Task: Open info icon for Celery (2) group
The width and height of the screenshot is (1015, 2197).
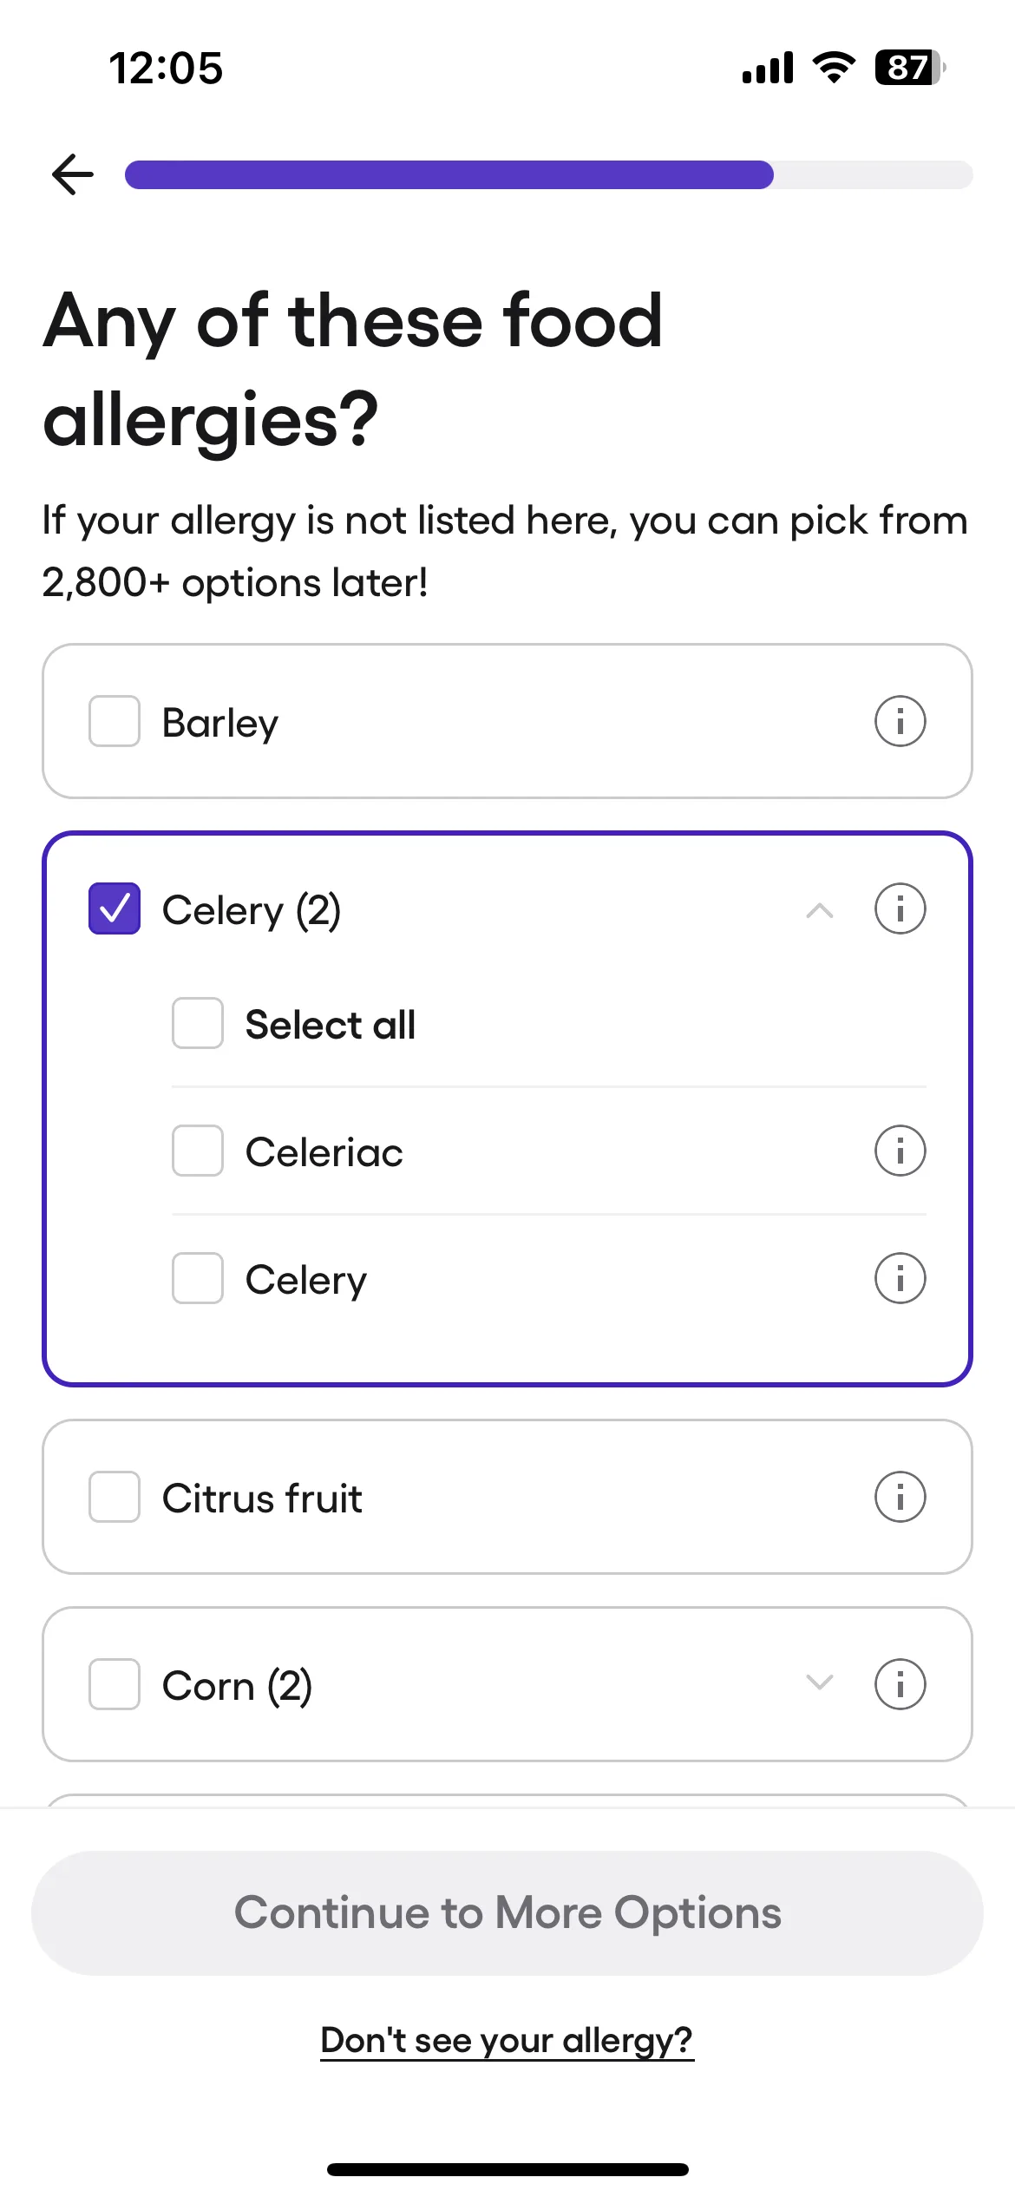Action: [900, 908]
